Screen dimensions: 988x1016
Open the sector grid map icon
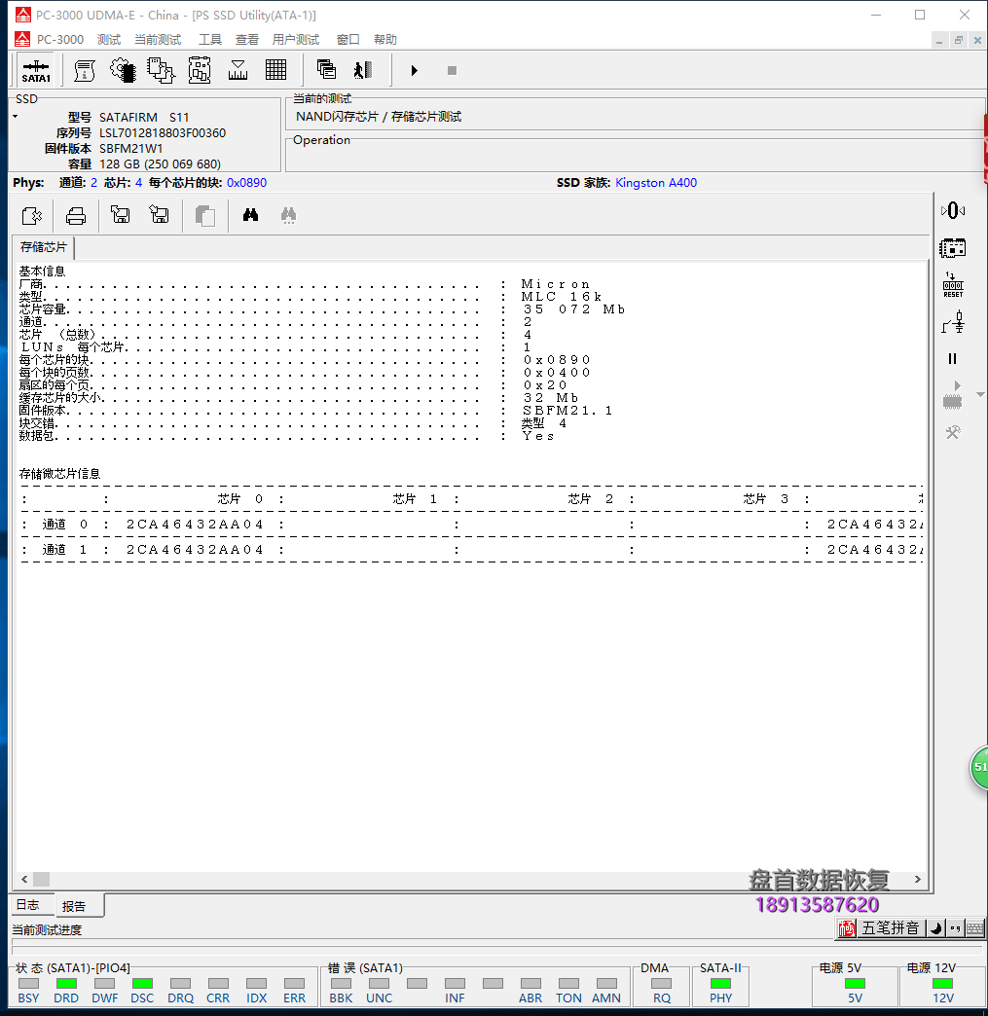276,69
